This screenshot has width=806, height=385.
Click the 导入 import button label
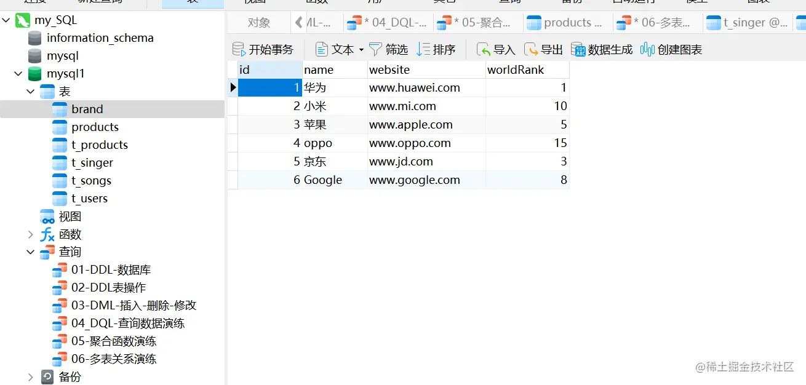(505, 50)
